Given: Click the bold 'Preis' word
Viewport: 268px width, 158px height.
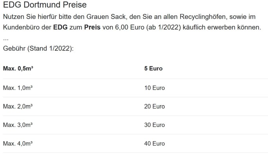Looking at the screenshot, I should click(92, 27).
